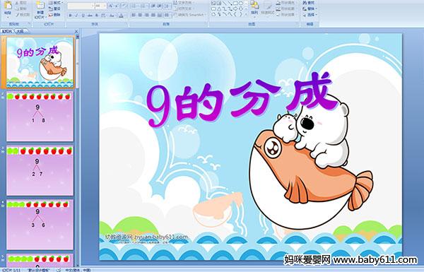Select the Oval shape in shapes gallery

241,4
